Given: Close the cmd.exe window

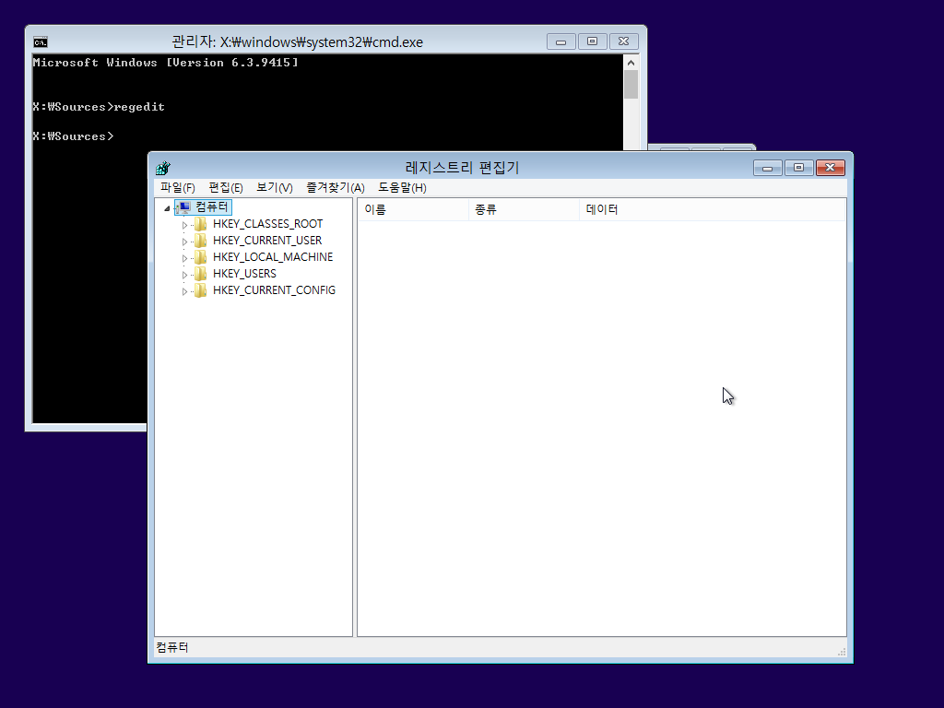Looking at the screenshot, I should click(x=624, y=41).
